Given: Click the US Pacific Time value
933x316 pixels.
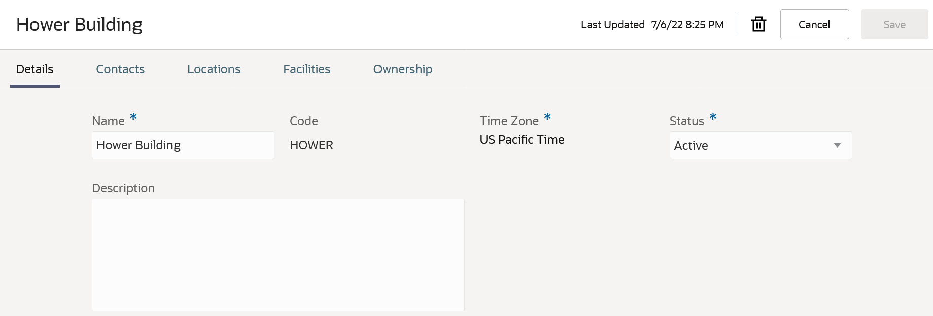Looking at the screenshot, I should (522, 140).
